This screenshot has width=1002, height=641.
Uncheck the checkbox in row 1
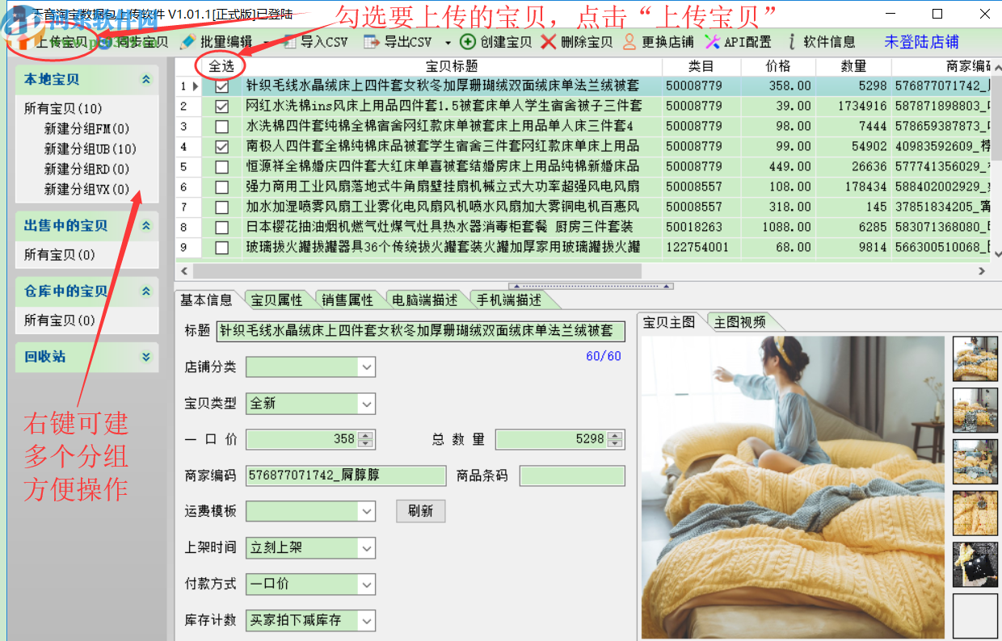(221, 86)
